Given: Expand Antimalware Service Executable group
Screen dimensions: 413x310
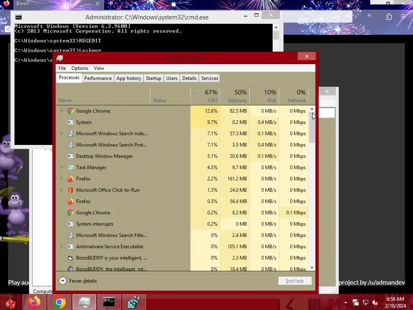Looking at the screenshot, I should [61, 247].
